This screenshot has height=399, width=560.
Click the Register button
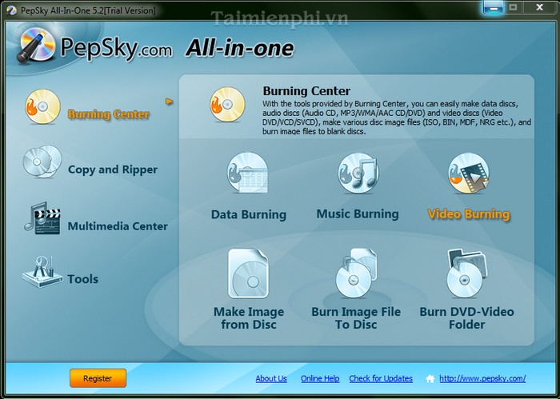point(98,378)
